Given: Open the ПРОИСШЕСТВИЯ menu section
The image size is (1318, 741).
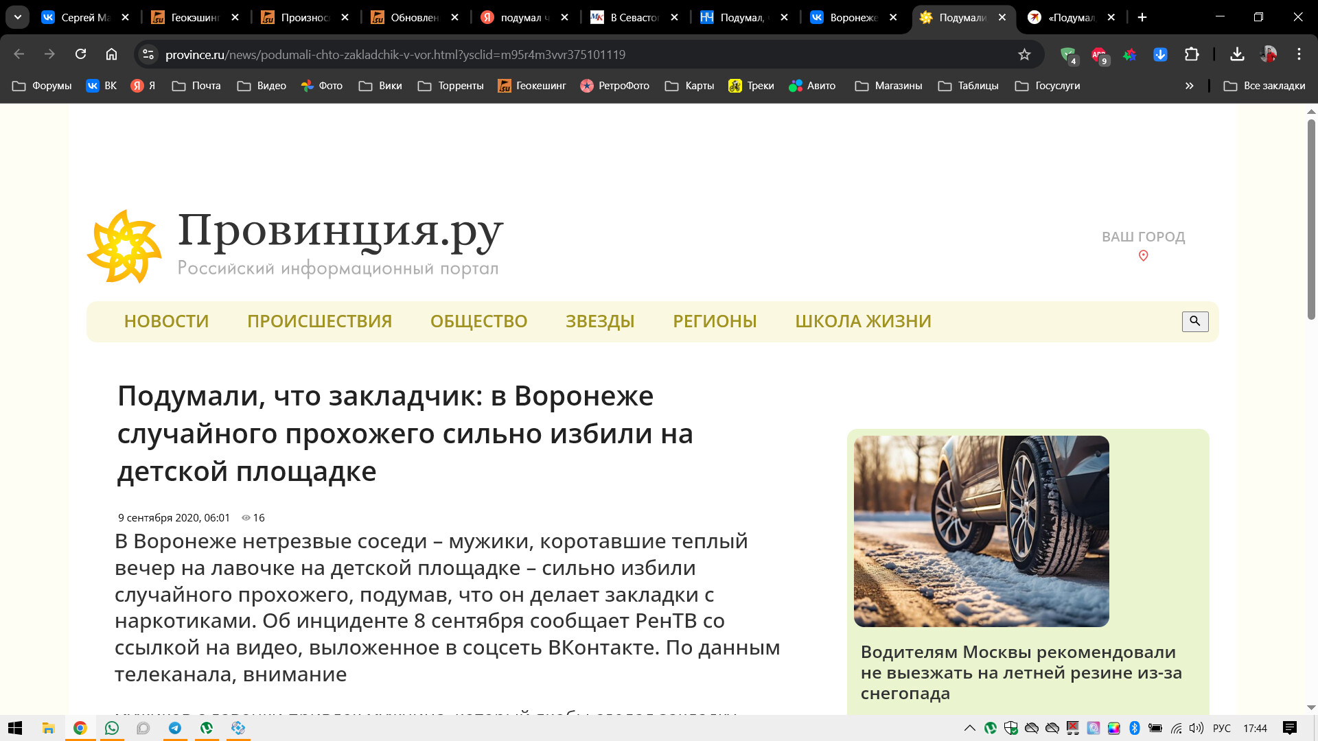Looking at the screenshot, I should tap(319, 321).
